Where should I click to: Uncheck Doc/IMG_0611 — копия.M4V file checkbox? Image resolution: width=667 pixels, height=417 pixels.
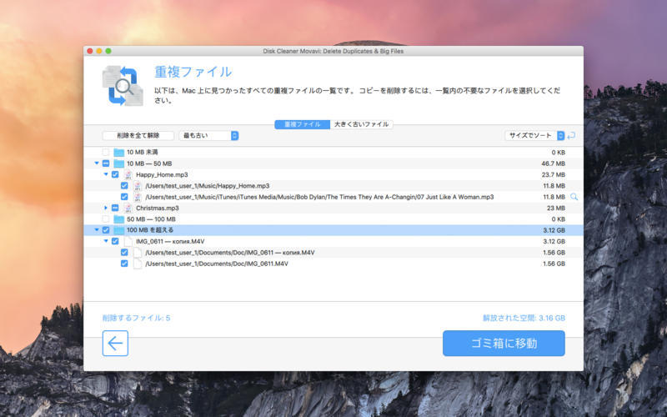(x=124, y=253)
